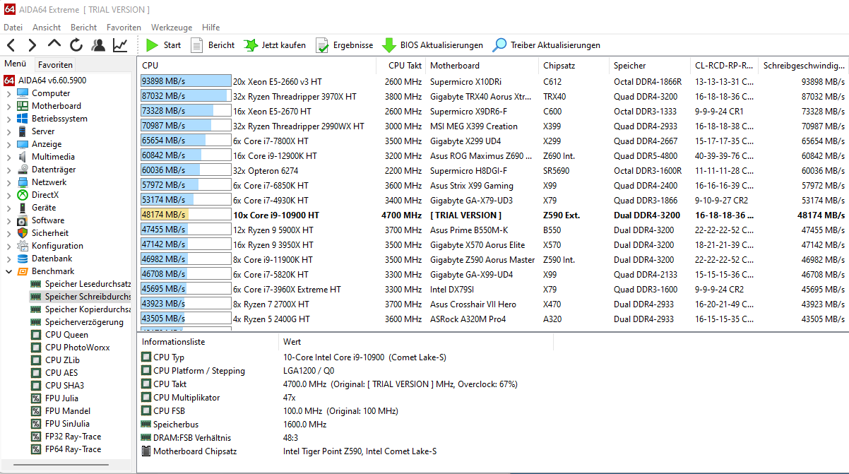Click the 93898 MB/s result bar
This screenshot has width=849, height=474.
pos(186,81)
